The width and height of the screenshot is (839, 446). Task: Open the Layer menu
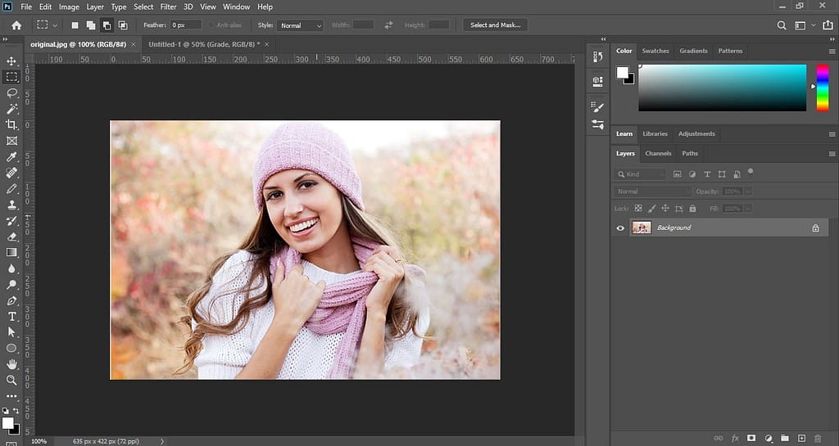click(x=95, y=7)
